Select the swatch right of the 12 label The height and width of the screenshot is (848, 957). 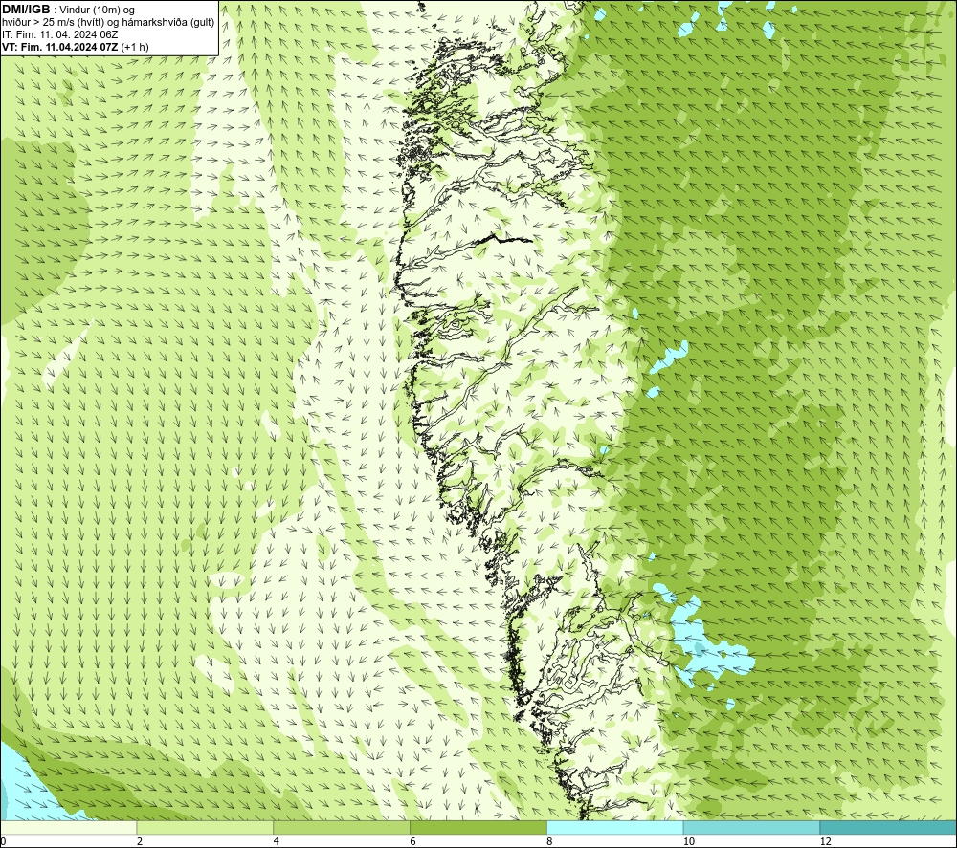pos(889,827)
